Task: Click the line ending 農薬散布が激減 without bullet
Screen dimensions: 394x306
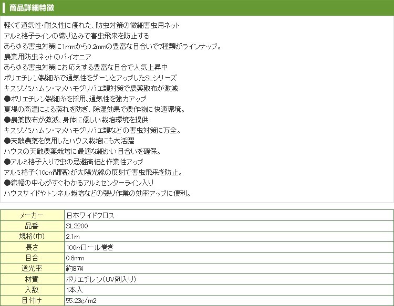Action: (x=91, y=88)
